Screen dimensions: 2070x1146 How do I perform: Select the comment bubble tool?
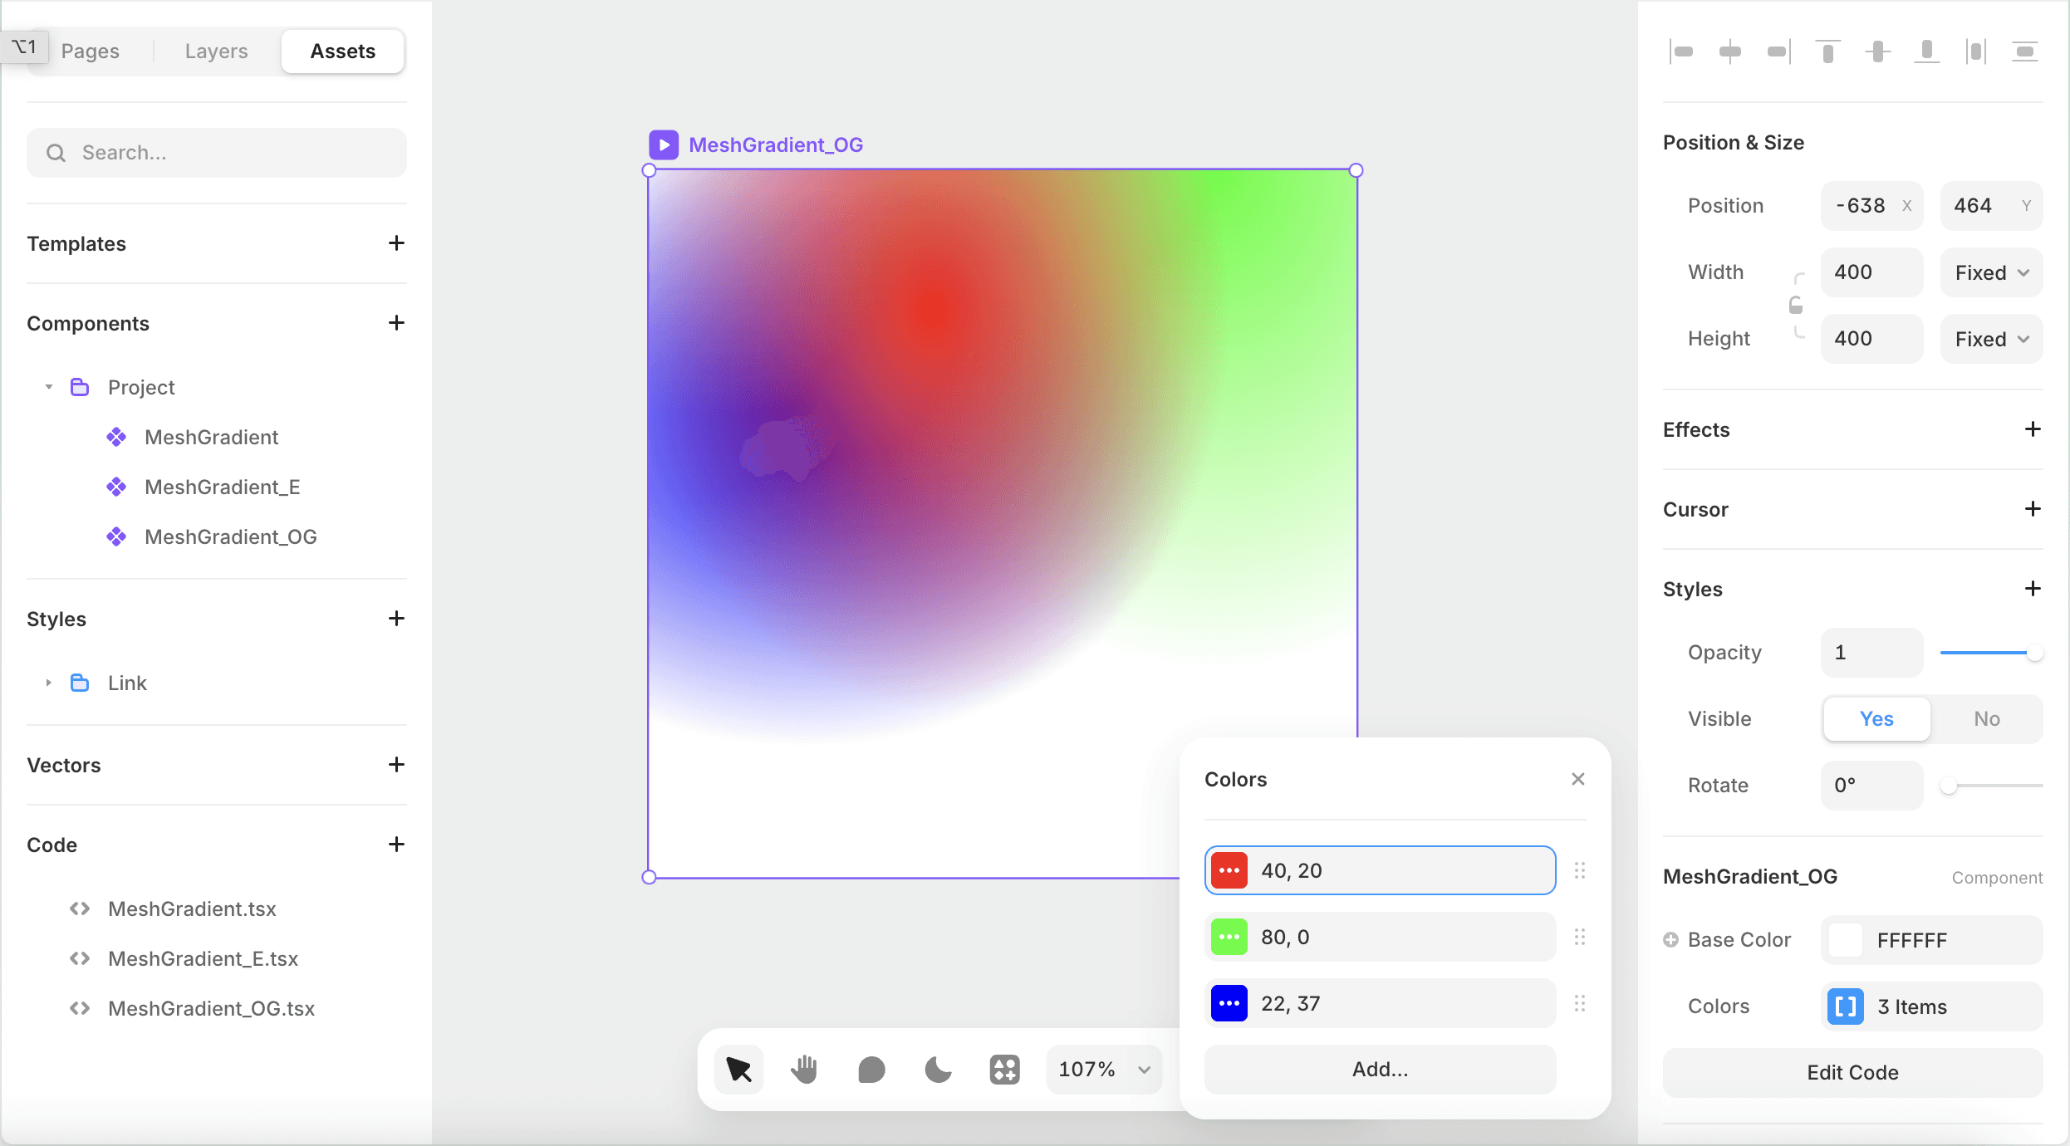[871, 1069]
